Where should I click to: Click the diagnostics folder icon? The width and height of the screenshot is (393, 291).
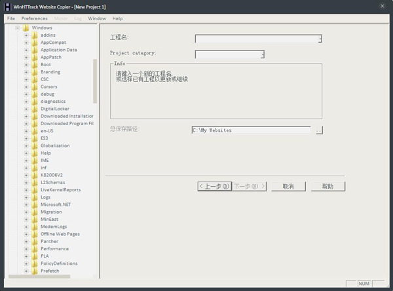click(35, 102)
